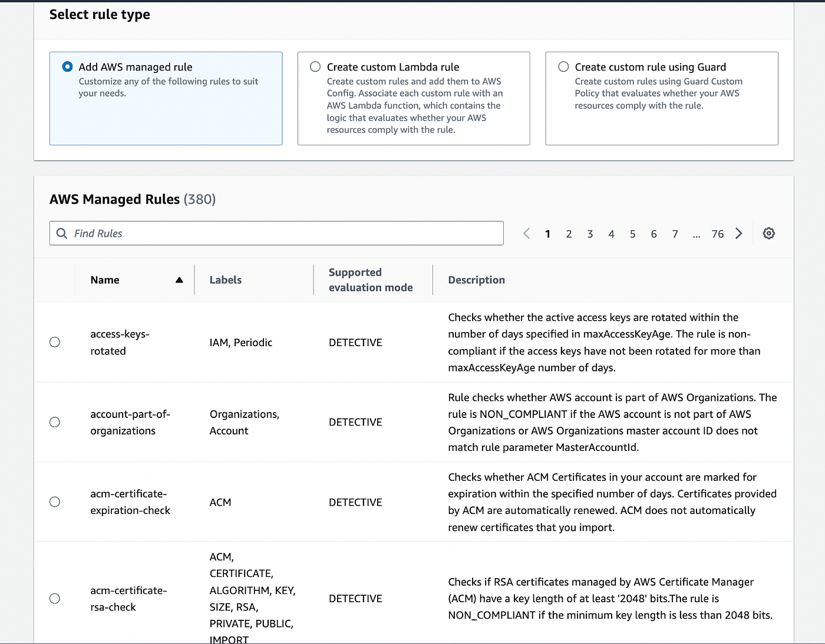The image size is (825, 644).
Task: Go to page 2 of rules
Action: click(x=569, y=234)
